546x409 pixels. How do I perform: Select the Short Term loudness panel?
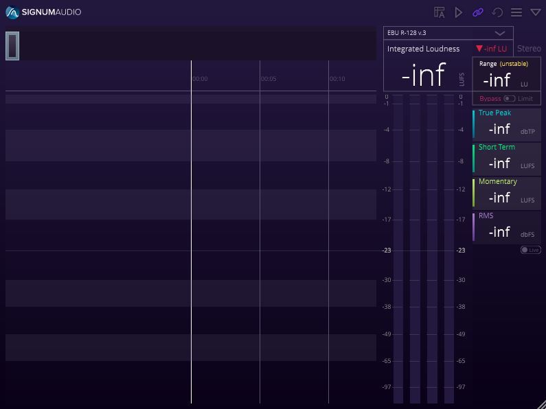tap(506, 158)
